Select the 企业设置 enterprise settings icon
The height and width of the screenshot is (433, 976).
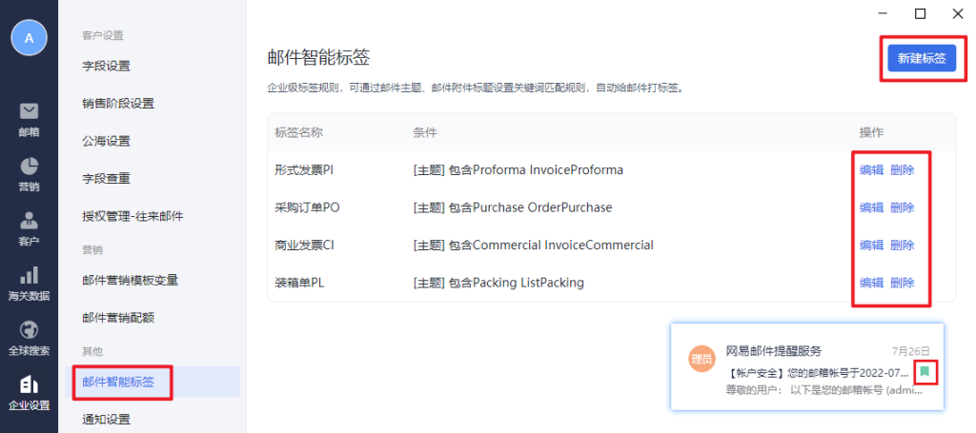[x=29, y=386]
